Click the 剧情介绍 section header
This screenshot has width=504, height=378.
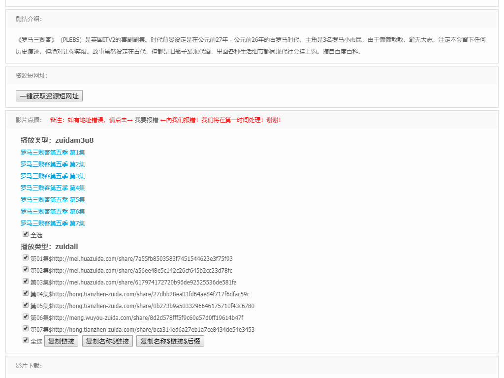(x=29, y=19)
